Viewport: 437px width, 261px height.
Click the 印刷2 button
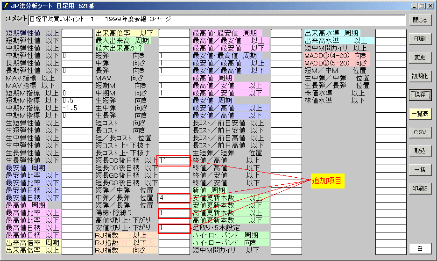[420, 188]
